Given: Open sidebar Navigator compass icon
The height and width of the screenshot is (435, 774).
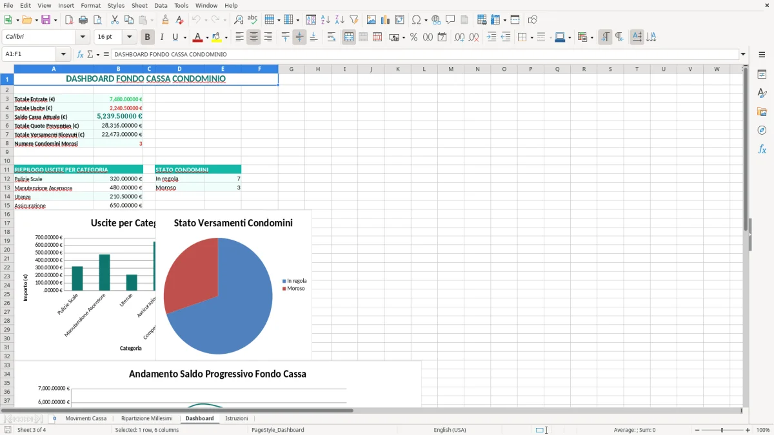Looking at the screenshot, I should 762,130.
